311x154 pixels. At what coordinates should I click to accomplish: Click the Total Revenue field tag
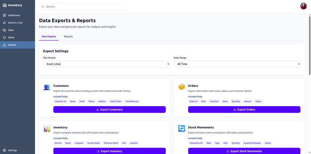[132, 101]
